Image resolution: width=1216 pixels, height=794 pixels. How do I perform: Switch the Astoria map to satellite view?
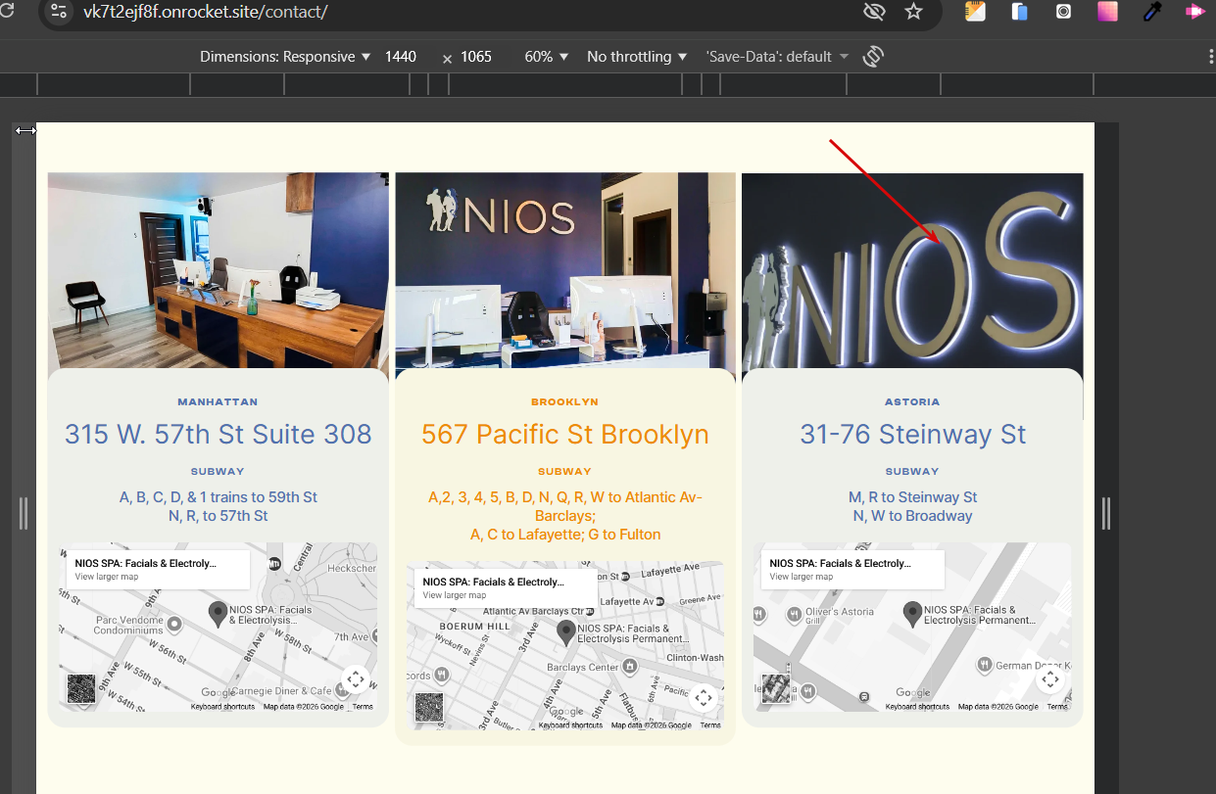tap(775, 687)
